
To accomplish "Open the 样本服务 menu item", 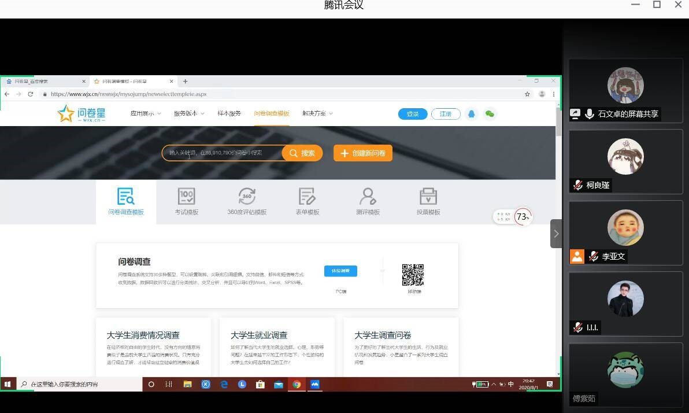I will tap(229, 114).
